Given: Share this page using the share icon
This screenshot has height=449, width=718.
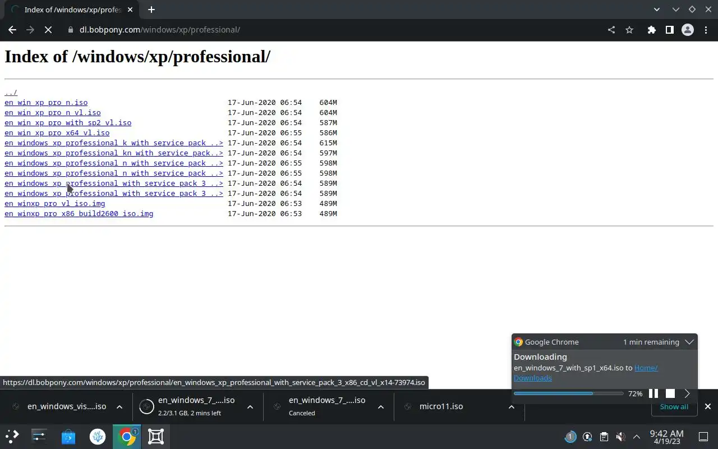Looking at the screenshot, I should pos(611,30).
